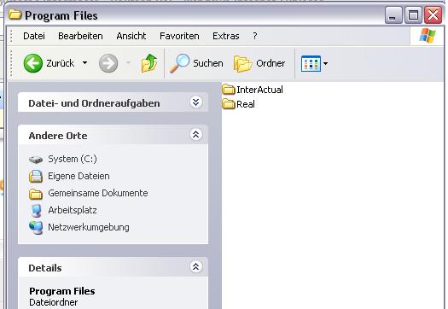Click the System (C:) drive icon
This screenshot has width=448, height=309.
(x=36, y=160)
